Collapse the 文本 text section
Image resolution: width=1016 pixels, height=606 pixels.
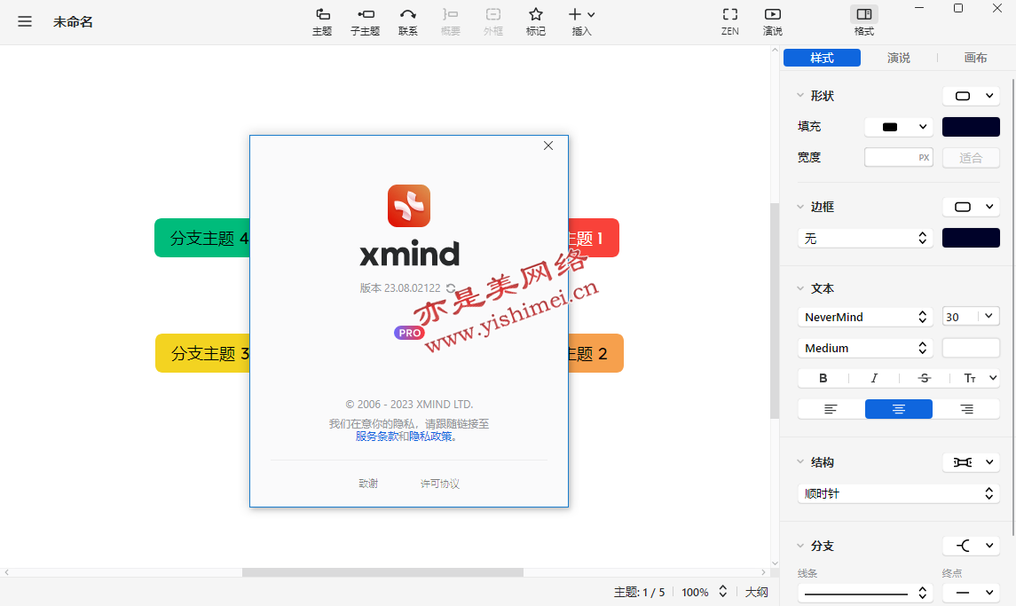(x=800, y=288)
